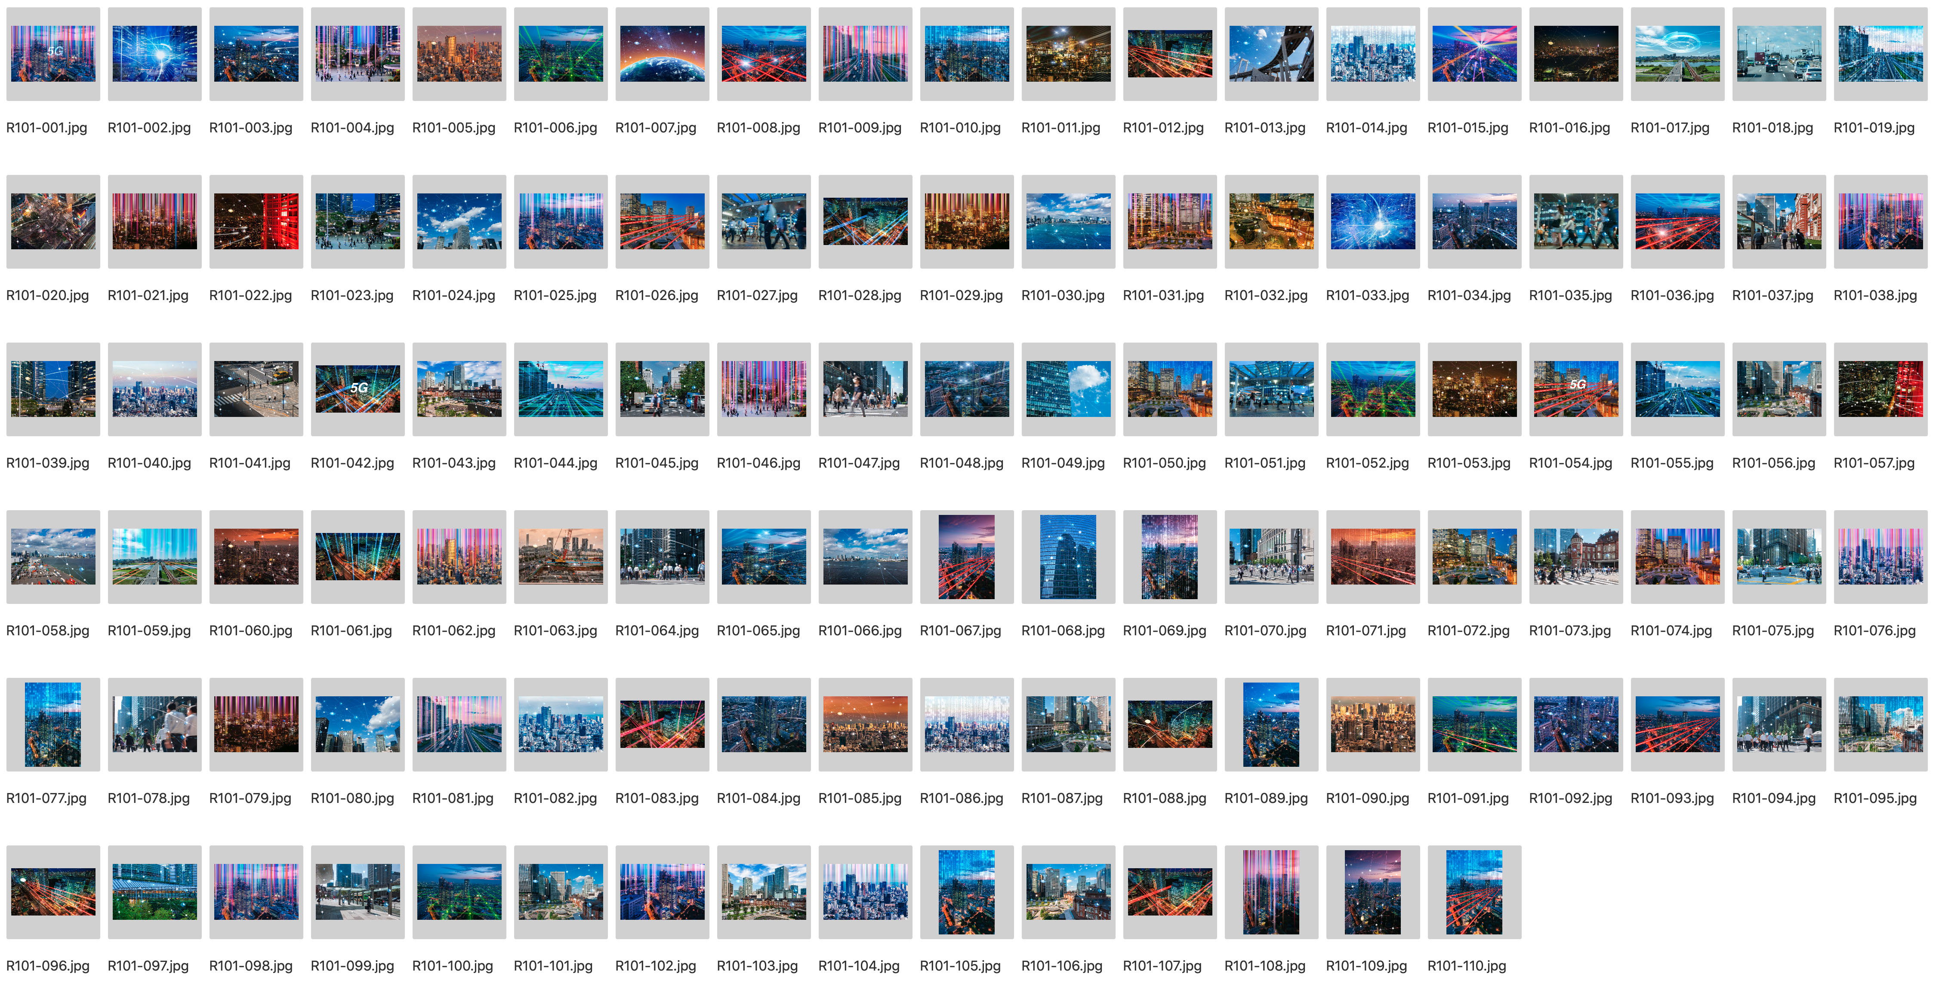Choose the R101-033.jpg thumbnail
Screen dimensions: 1936x986
[1373, 221]
